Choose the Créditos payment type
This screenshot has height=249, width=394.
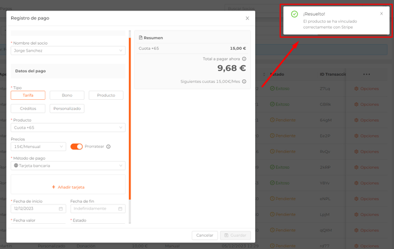tap(28, 109)
